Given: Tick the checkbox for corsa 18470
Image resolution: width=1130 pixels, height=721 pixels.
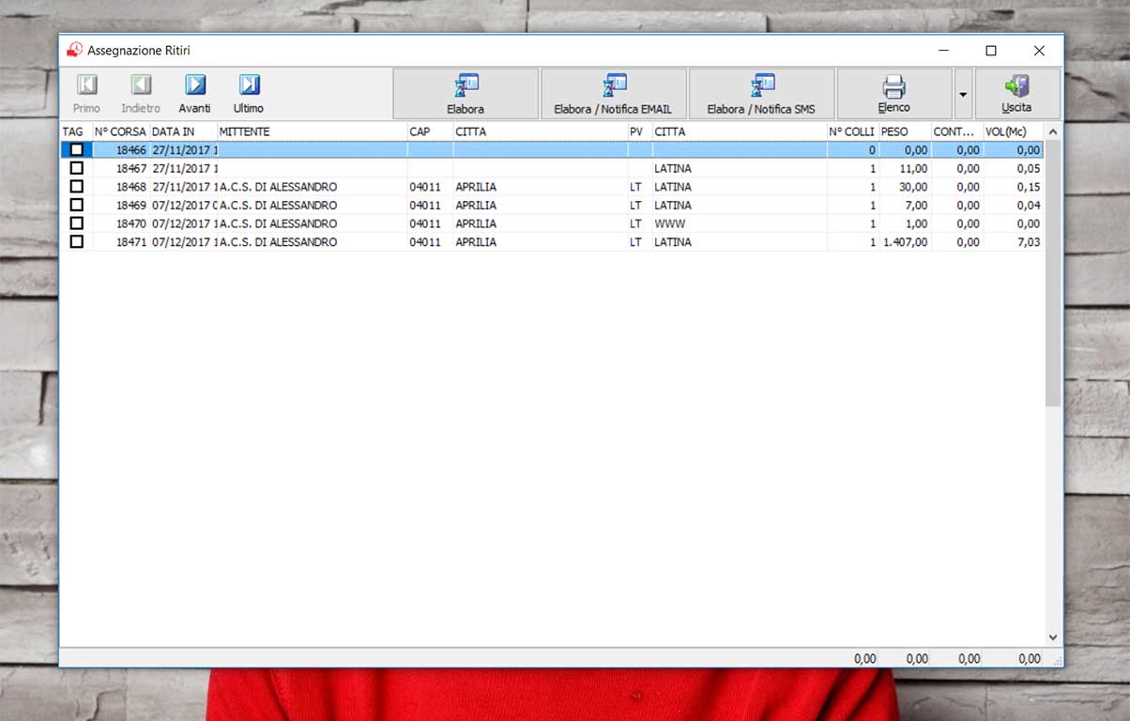Looking at the screenshot, I should [77, 223].
